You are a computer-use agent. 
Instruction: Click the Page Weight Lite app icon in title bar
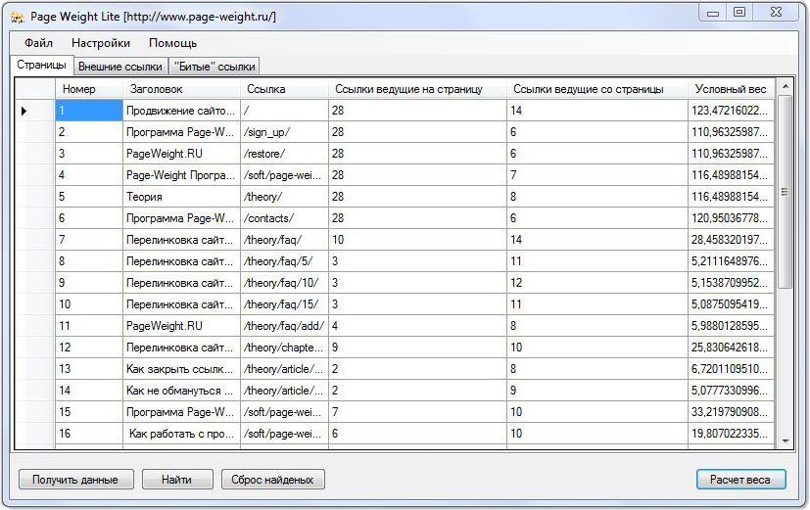(x=17, y=17)
